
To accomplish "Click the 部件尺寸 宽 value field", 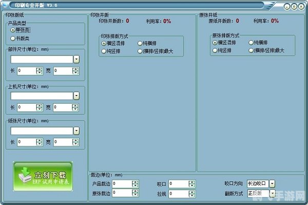I will [x=63, y=71].
